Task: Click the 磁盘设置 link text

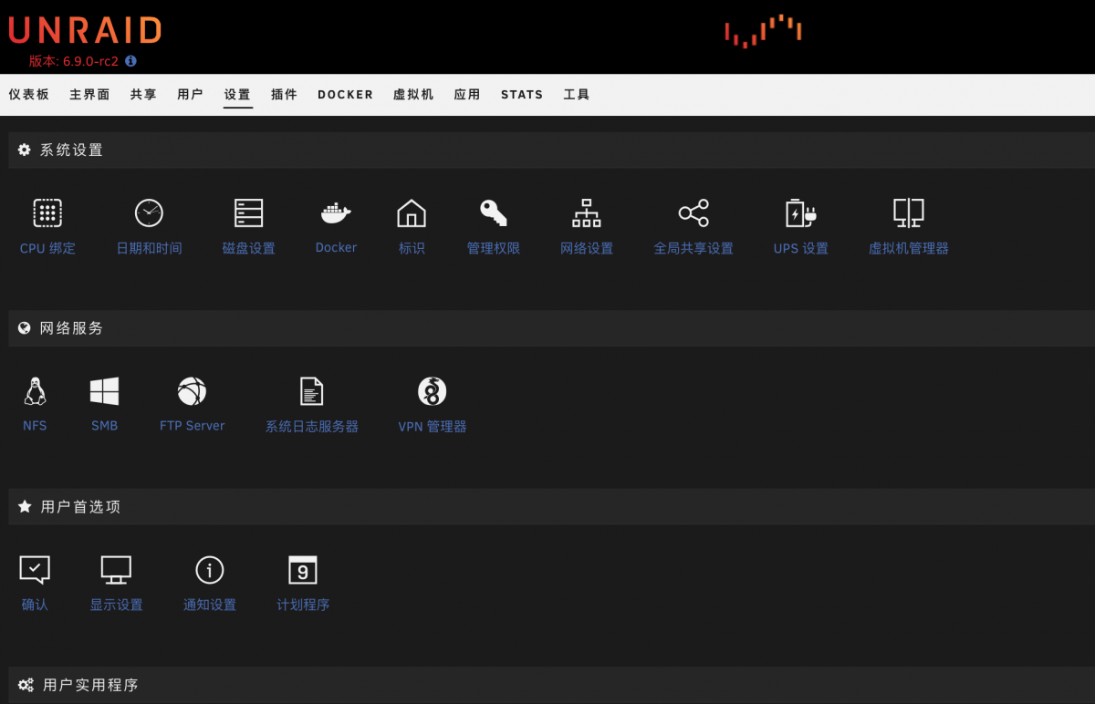Action: click(x=248, y=248)
